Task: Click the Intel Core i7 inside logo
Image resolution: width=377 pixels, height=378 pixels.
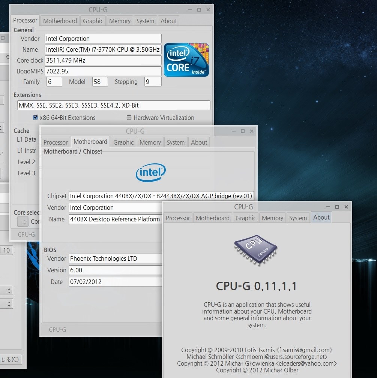Action: coord(186,60)
